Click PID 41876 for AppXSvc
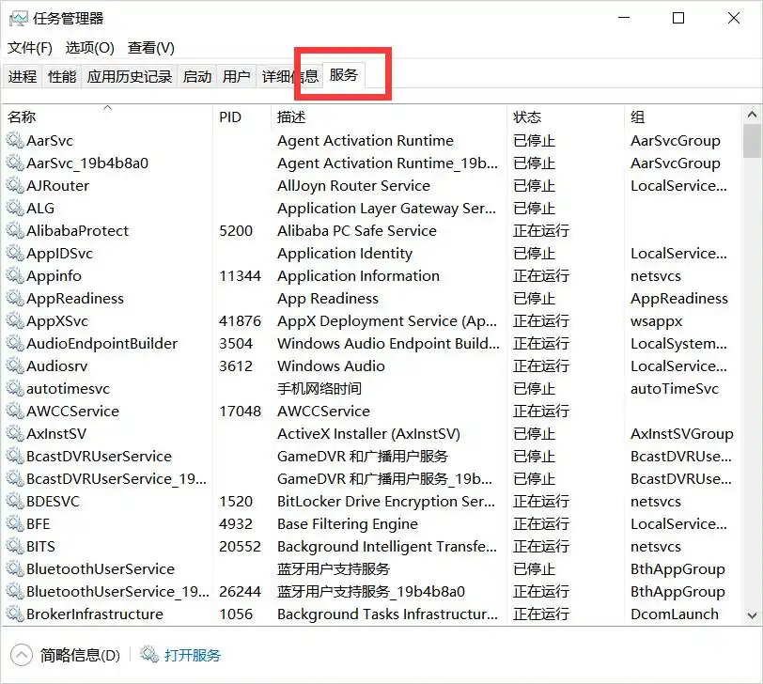The width and height of the screenshot is (763, 684). point(240,321)
